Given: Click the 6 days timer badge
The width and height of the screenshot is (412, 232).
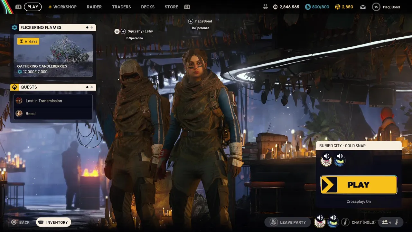Looking at the screenshot, I should pos(28,41).
